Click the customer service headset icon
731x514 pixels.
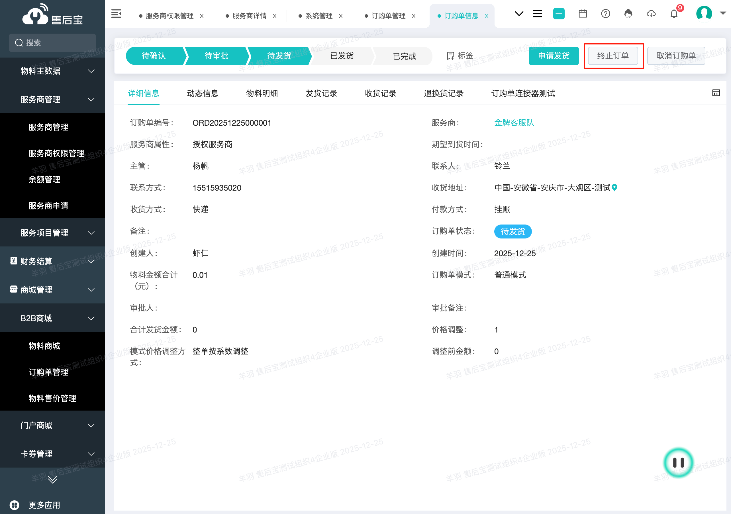click(628, 14)
